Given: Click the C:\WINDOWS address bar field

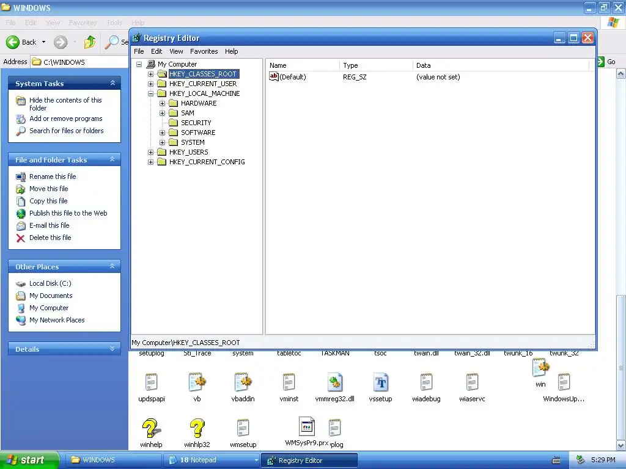Looking at the screenshot, I should pyautogui.click(x=80, y=62).
